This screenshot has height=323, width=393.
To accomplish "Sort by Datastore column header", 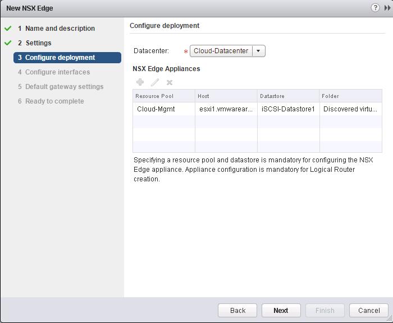I will (x=288, y=96).
